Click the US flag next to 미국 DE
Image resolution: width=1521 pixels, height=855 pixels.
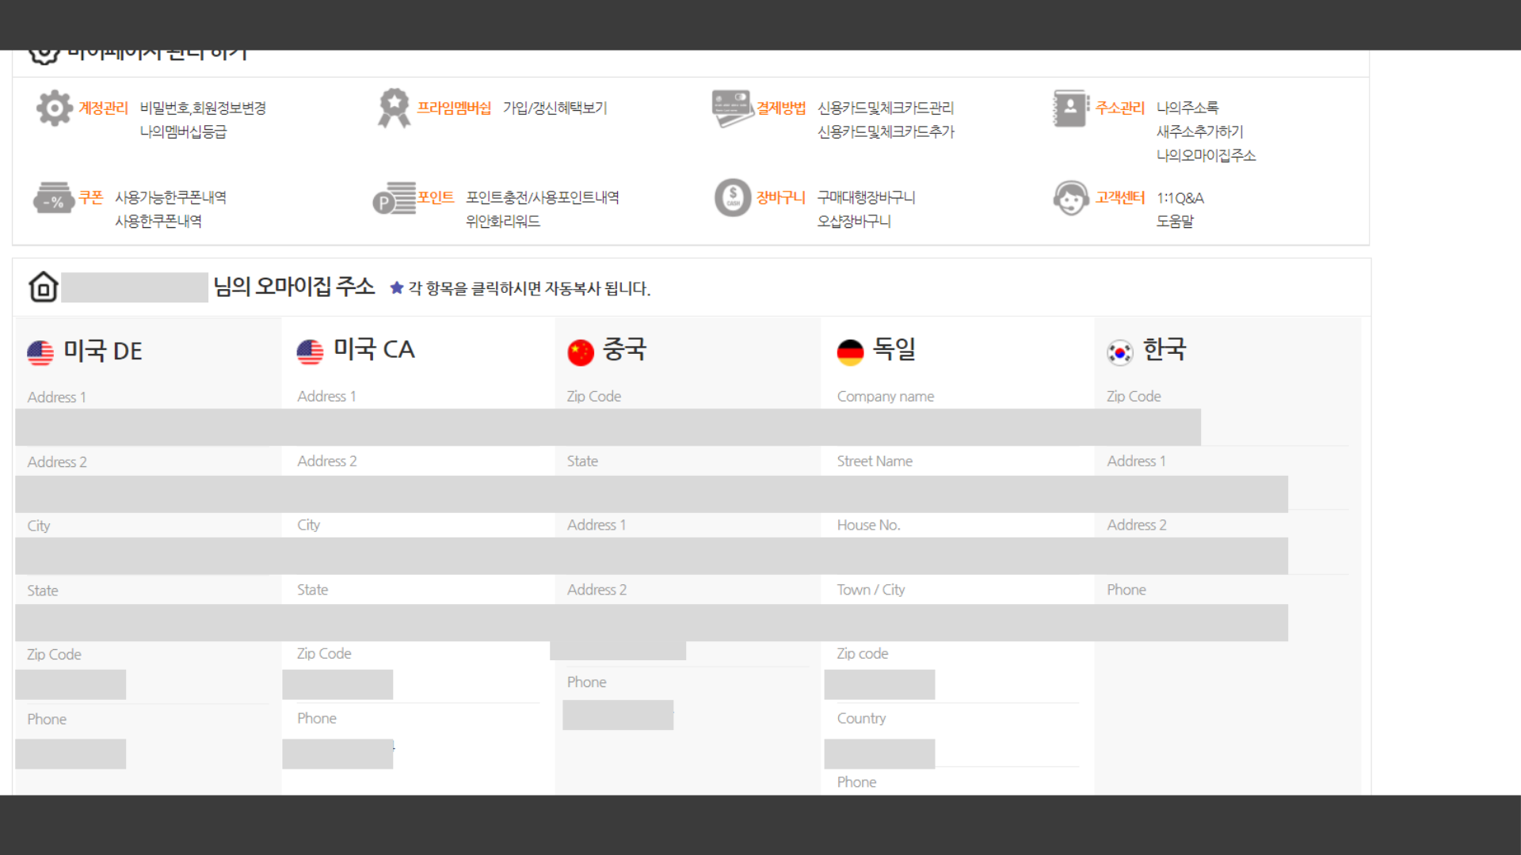pyautogui.click(x=40, y=352)
